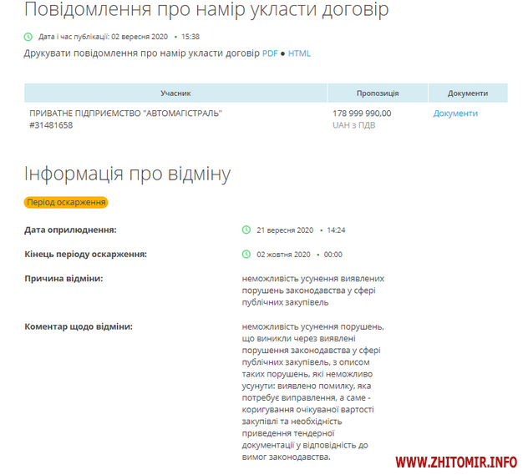The width and height of the screenshot is (528, 475).
Task: Click the Пропозиція column header
Action: (x=378, y=93)
